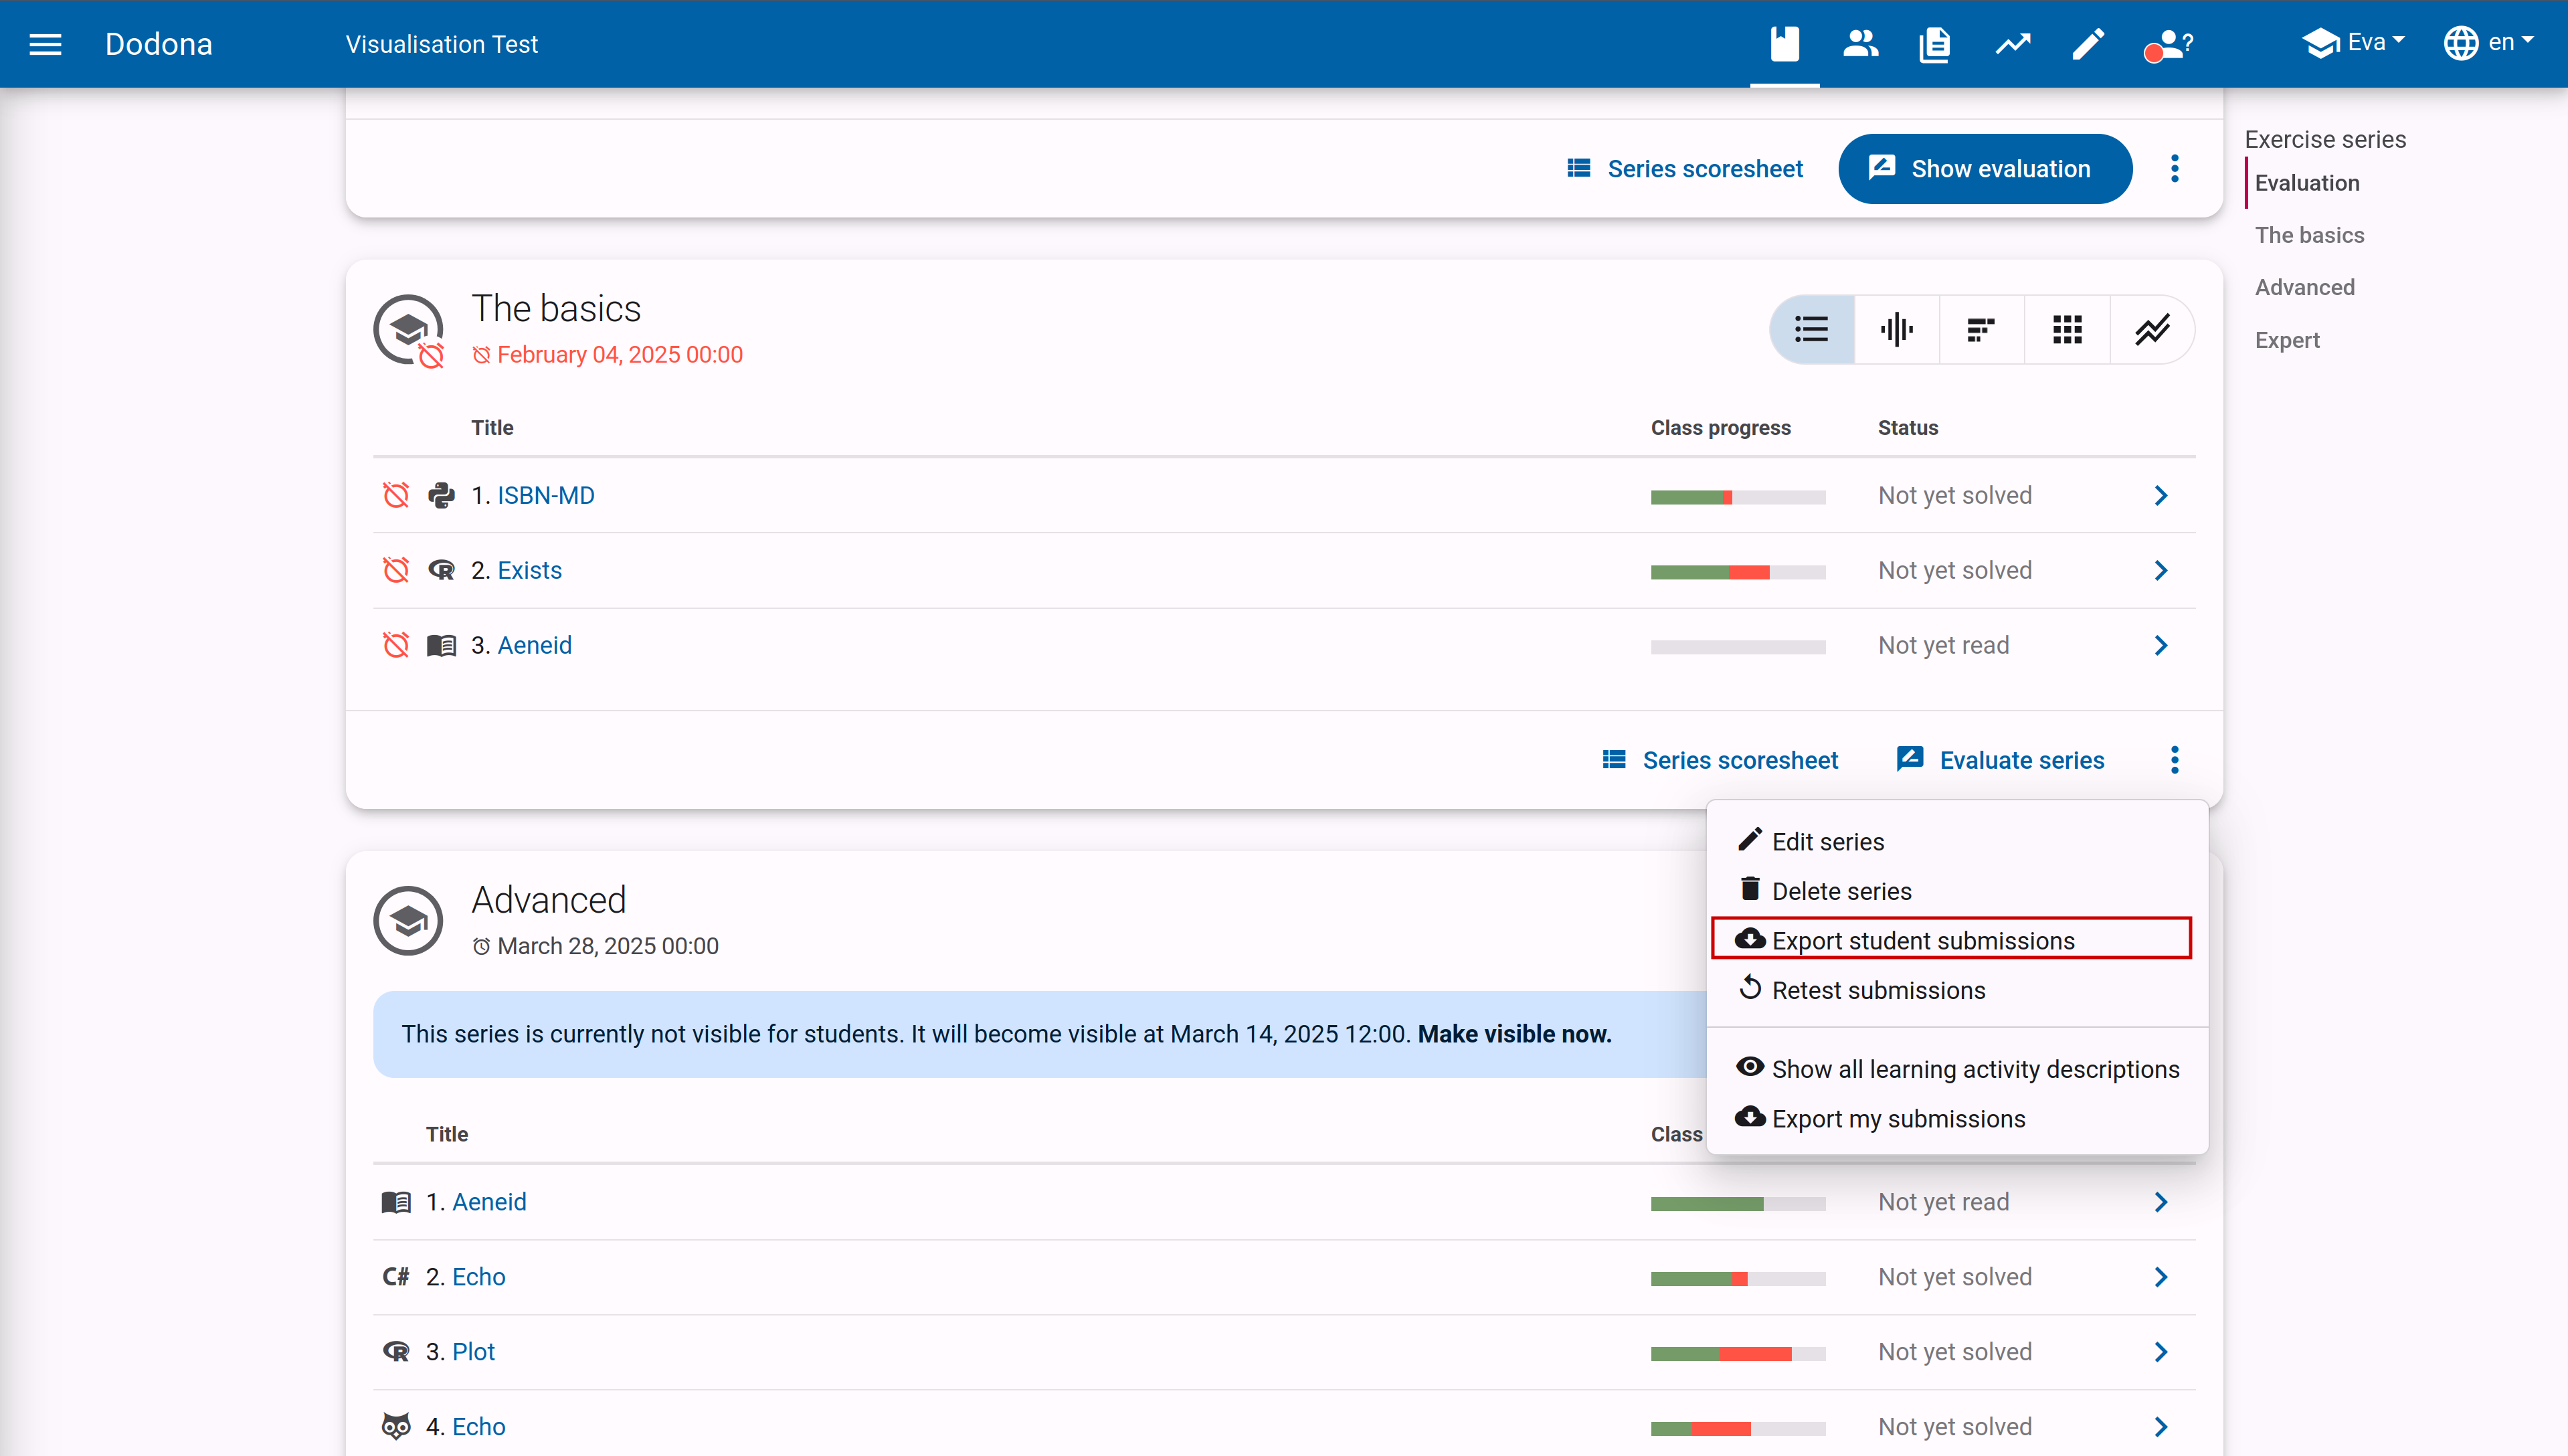Open ISBN-MD row chevron
This screenshot has width=2568, height=1456.
(x=2161, y=495)
